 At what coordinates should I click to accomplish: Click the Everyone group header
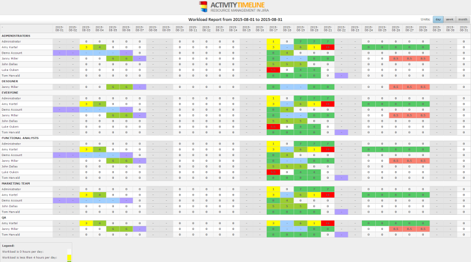click(11, 93)
